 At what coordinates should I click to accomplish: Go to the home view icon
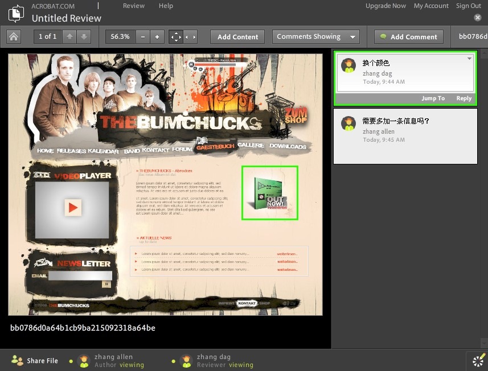click(x=14, y=36)
